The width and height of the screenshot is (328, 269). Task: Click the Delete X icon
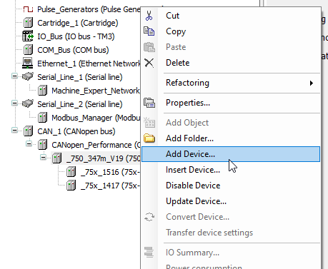click(x=149, y=63)
